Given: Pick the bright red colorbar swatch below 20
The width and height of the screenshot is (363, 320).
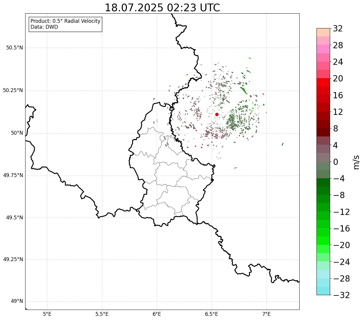Looking at the screenshot, I should pos(323,82).
